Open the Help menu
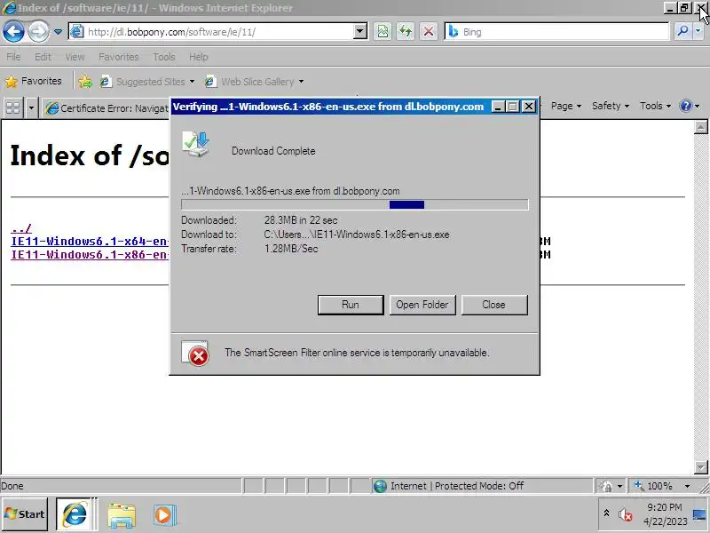This screenshot has height=533, width=710. [x=198, y=57]
